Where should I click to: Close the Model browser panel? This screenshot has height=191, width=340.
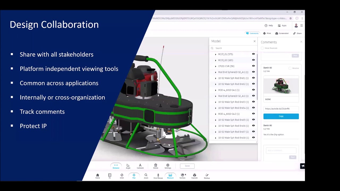(x=254, y=41)
